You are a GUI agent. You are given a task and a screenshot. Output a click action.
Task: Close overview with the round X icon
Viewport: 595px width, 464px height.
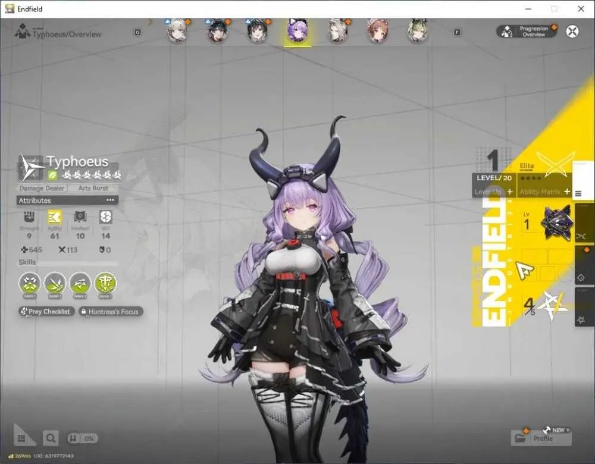[x=572, y=32]
